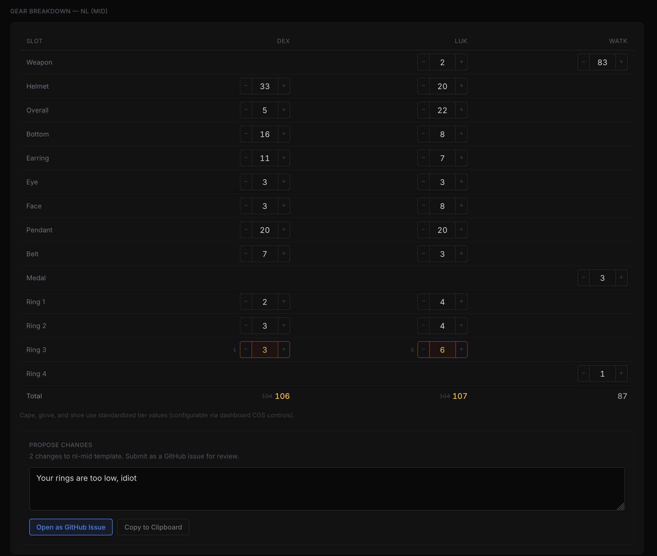Viewport: 657px width, 556px height.
Task: Increase Weapon WATK with plus button
Action: click(x=621, y=62)
